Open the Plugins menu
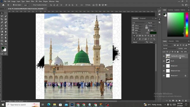The height and width of the screenshot is (107, 190). (x=45, y=1)
